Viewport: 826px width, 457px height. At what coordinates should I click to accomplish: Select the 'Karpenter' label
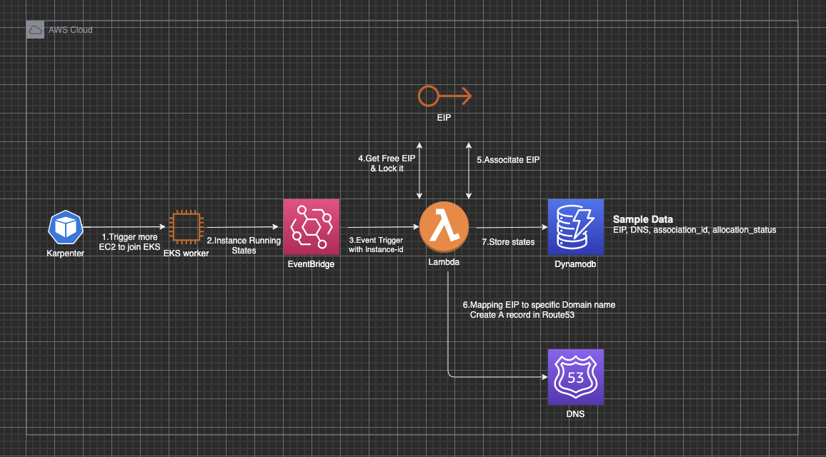click(x=65, y=253)
